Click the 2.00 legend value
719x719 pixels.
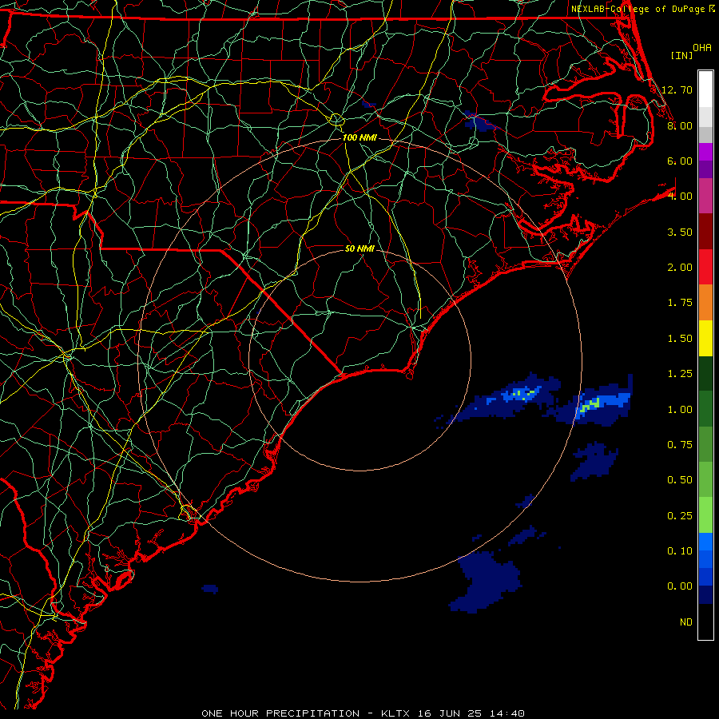click(x=680, y=268)
